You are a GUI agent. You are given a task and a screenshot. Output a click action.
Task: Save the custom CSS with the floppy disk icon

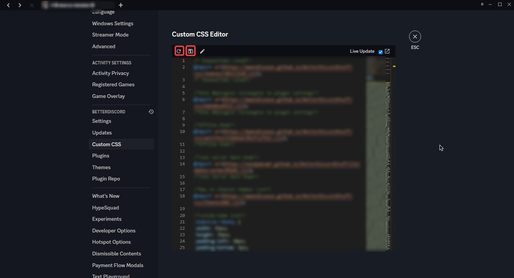tap(191, 50)
